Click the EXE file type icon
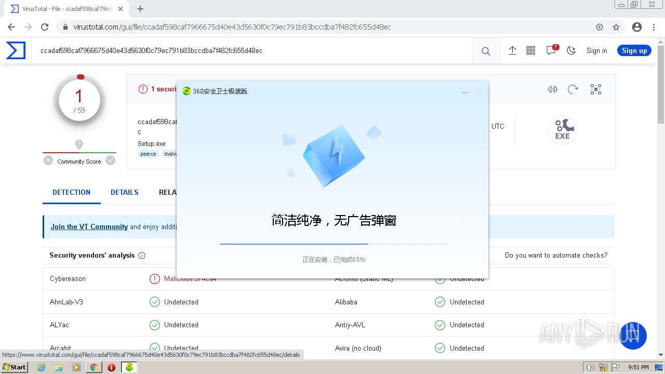 [563, 130]
